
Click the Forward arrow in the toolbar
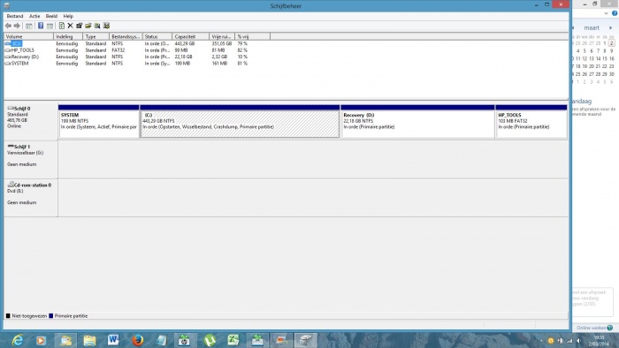tap(17, 26)
